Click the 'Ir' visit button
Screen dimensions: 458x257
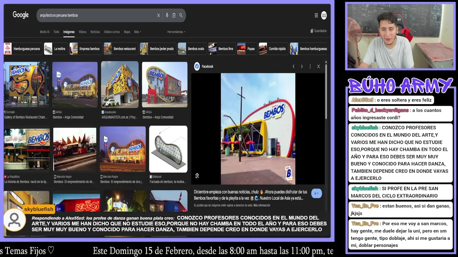point(316,193)
